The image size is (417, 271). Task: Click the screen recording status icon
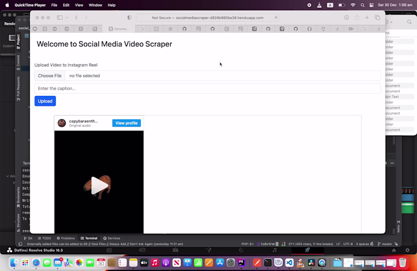coord(309,5)
